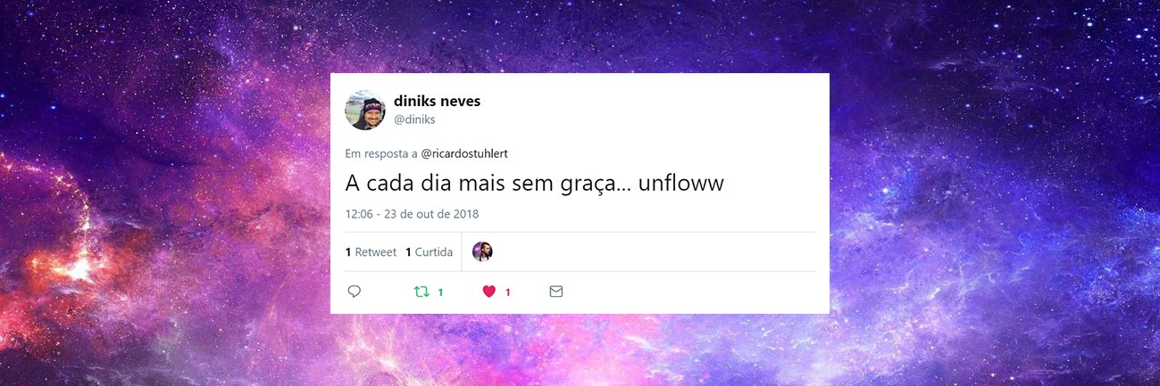This screenshot has width=1160, height=386.
Task: Open diniks neves profile avatar
Action: [x=365, y=110]
